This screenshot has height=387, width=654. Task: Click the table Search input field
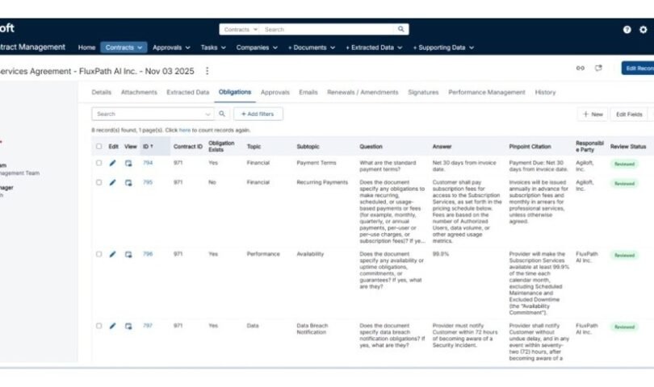coord(149,114)
